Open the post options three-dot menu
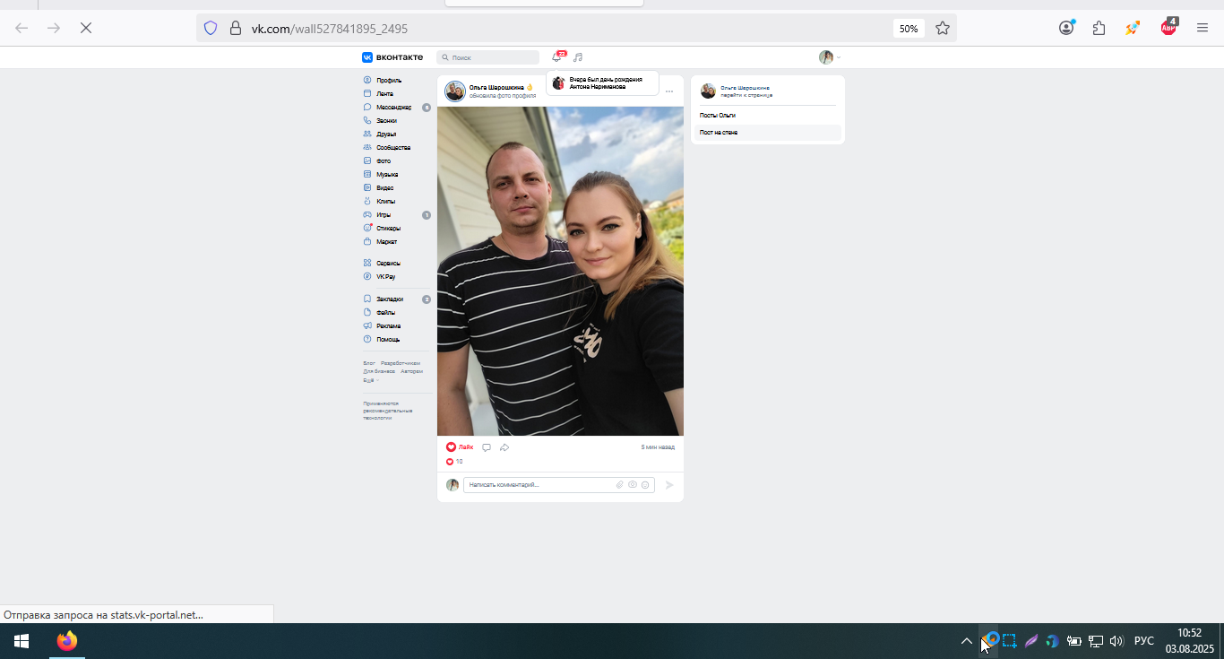This screenshot has height=659, width=1224. pos(669,91)
